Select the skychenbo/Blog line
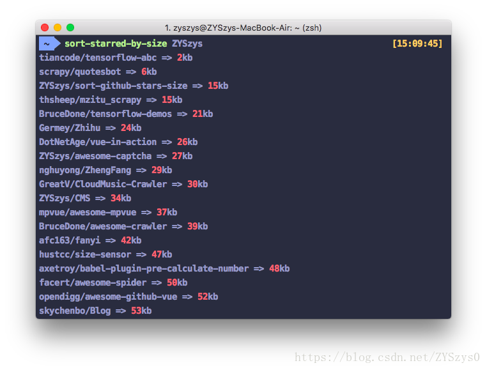Viewport: 487px width, 370px height. [x=95, y=311]
